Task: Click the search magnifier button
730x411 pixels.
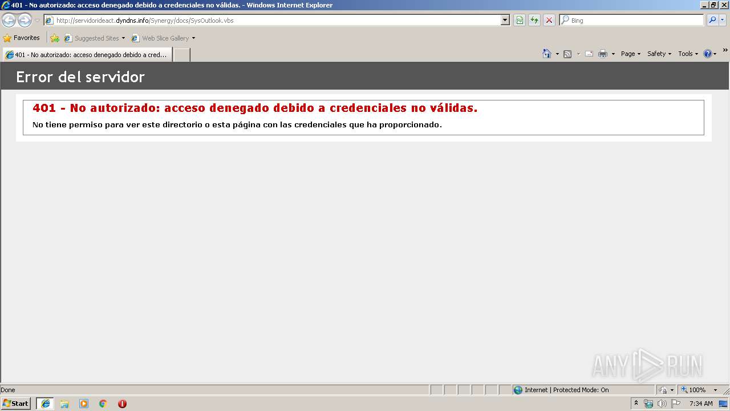Action: (712, 20)
